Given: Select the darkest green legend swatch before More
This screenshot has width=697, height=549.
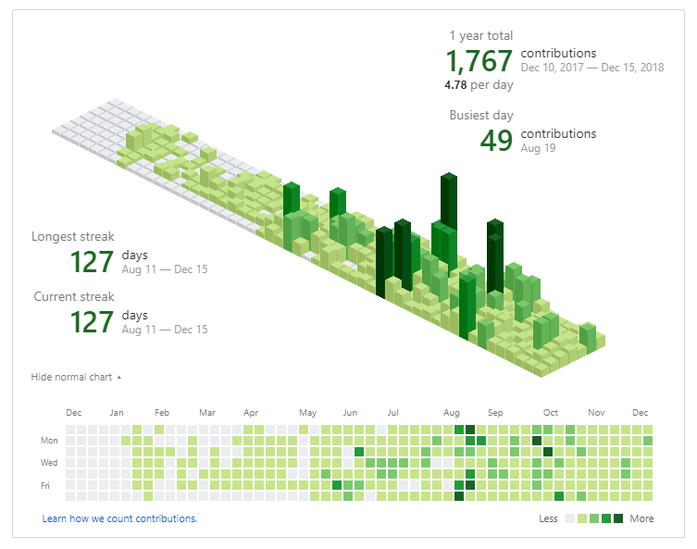Looking at the screenshot, I should click(618, 518).
